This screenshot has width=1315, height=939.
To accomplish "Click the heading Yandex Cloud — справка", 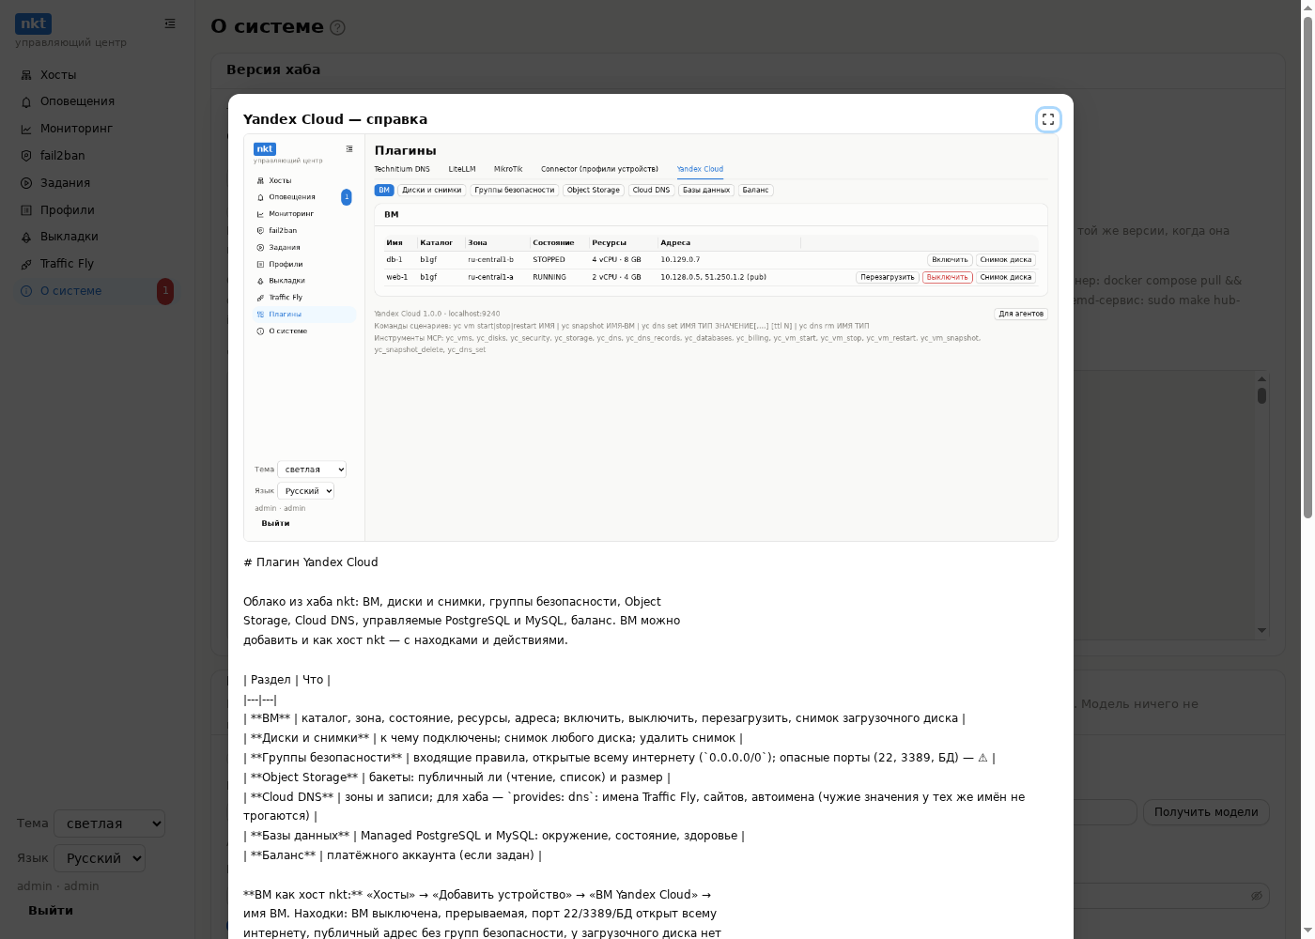I will coord(335,119).
